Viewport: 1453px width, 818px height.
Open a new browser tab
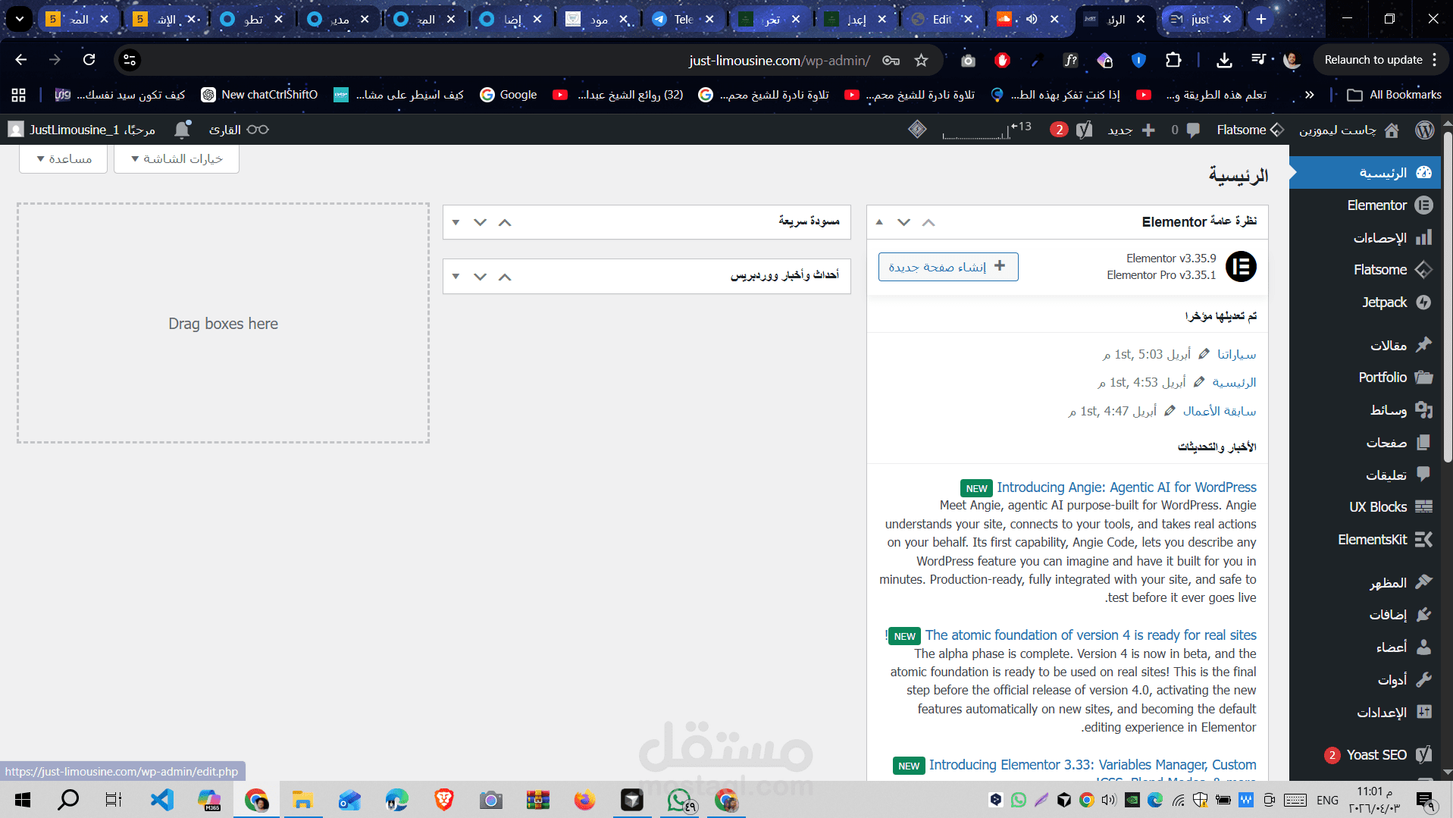click(x=1261, y=19)
